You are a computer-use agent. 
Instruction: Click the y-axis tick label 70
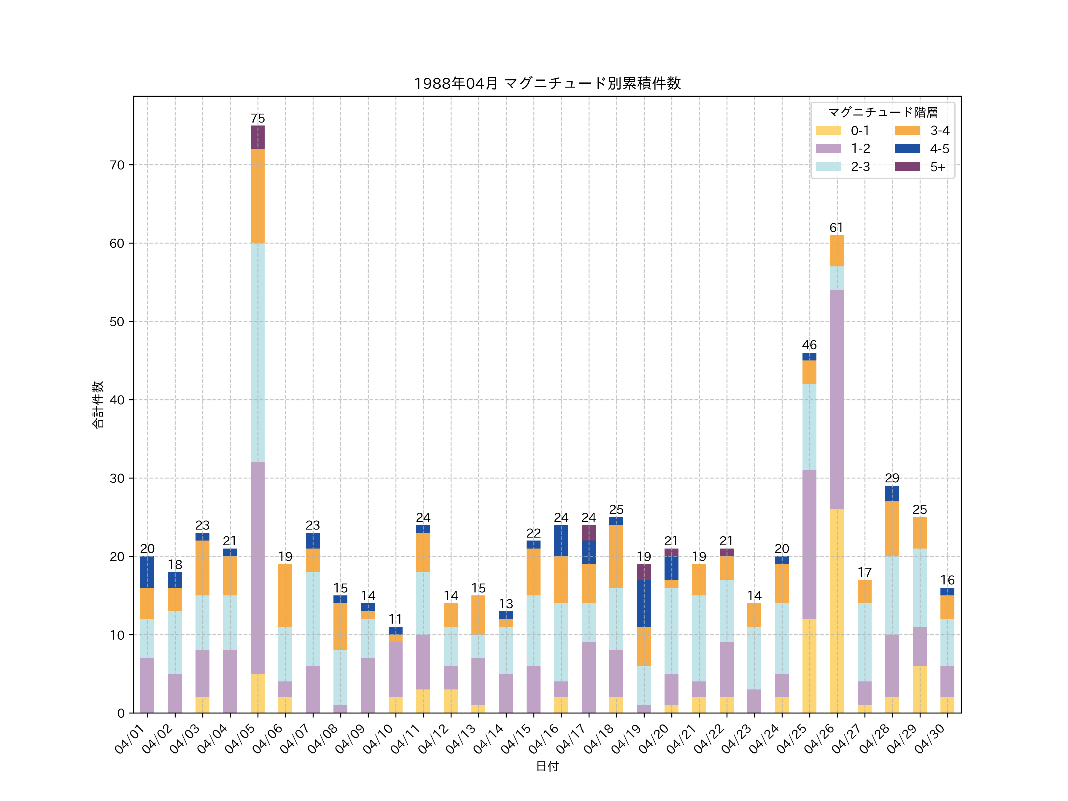click(x=117, y=165)
